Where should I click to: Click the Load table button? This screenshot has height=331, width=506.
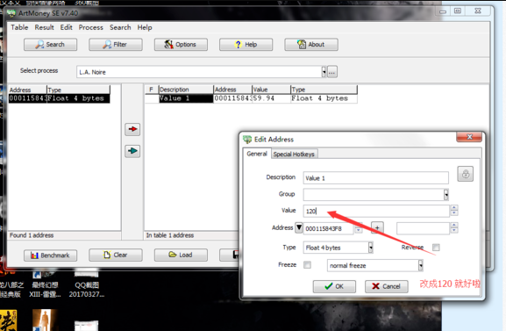[x=181, y=255]
